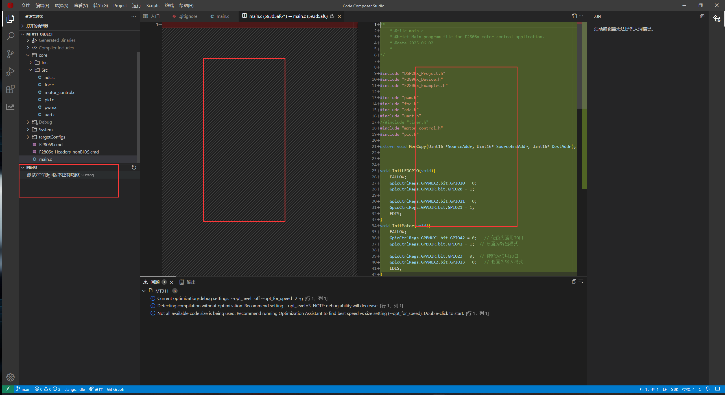This screenshot has height=395, width=725.
Task: Refresh the timeline panel
Action: 134,168
